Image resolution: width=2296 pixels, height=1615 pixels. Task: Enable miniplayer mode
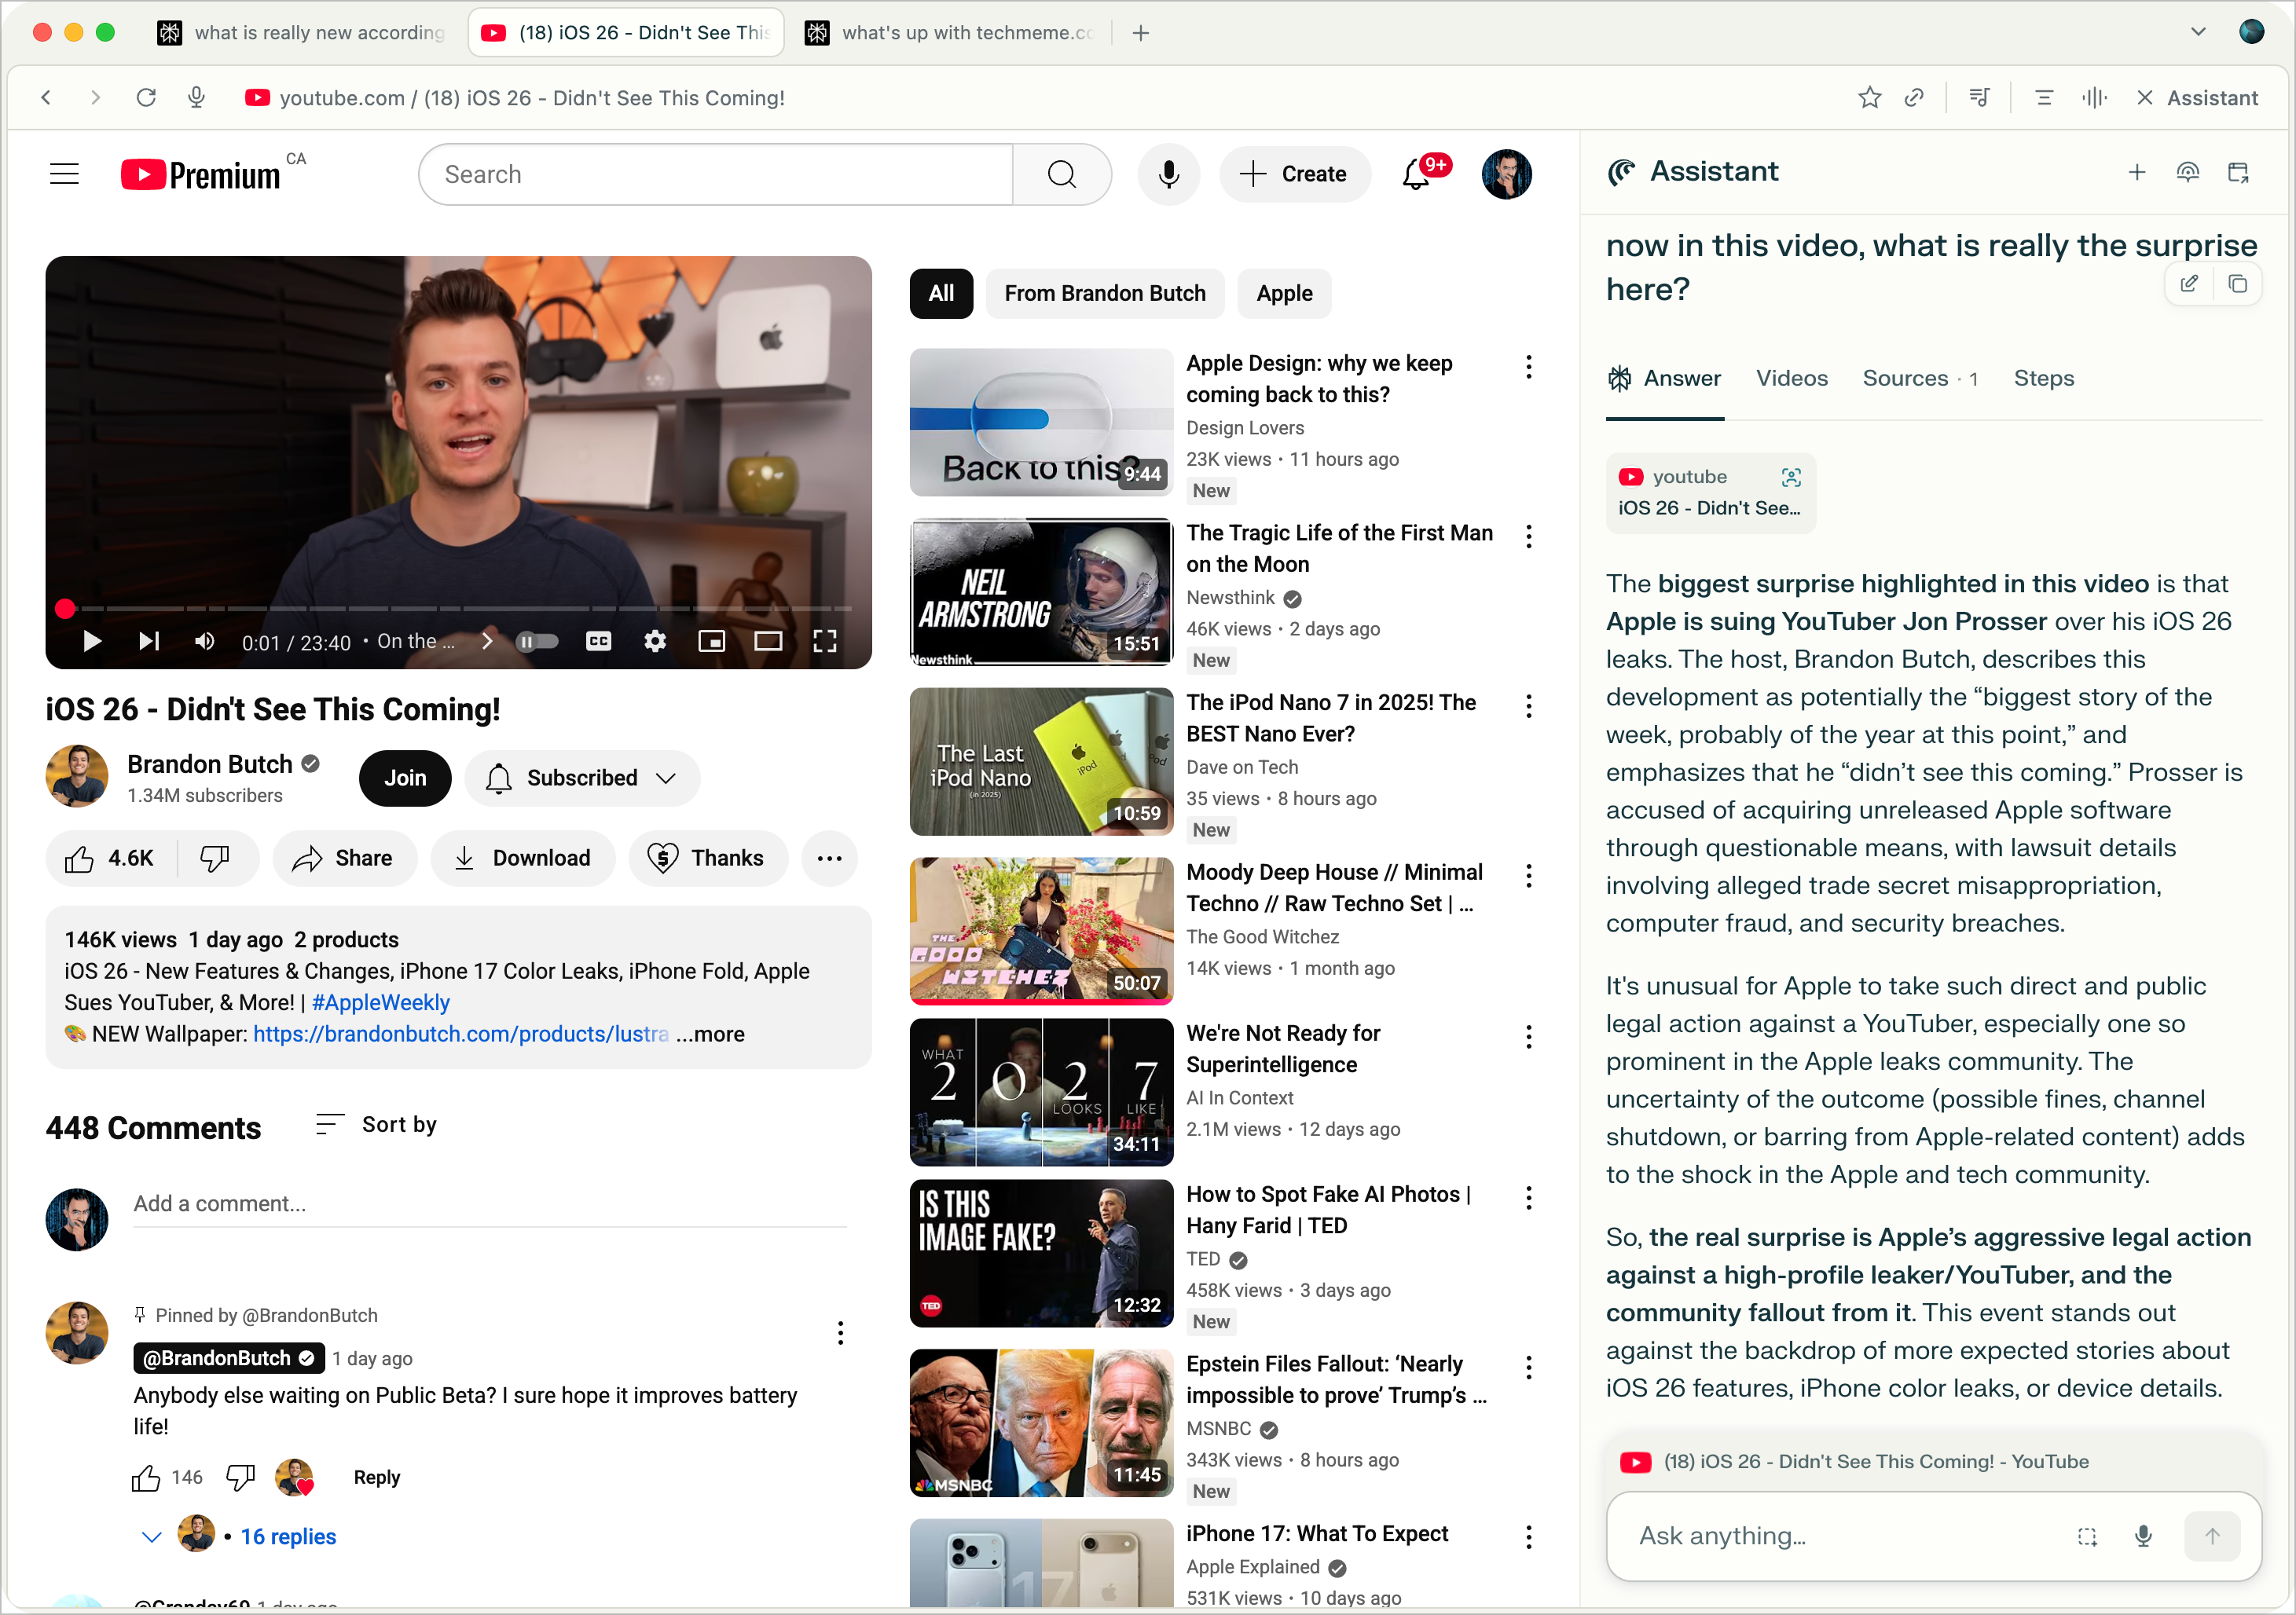711,641
